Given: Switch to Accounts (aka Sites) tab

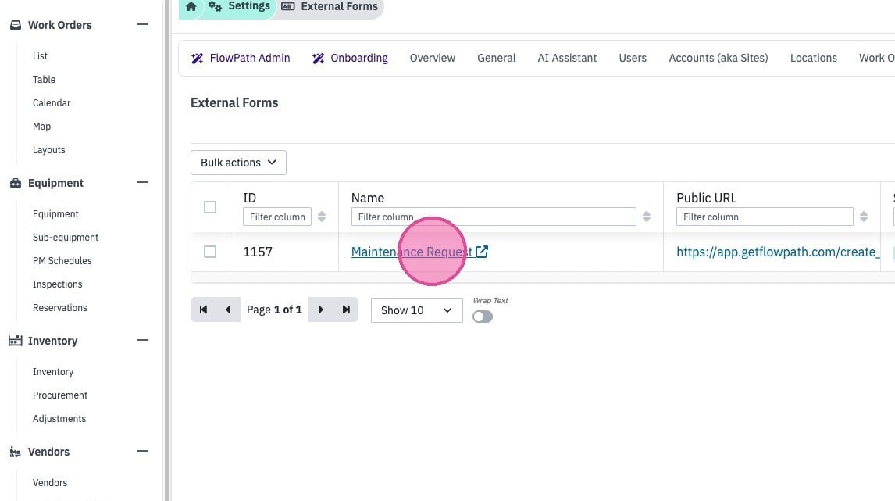Looking at the screenshot, I should click(718, 59).
